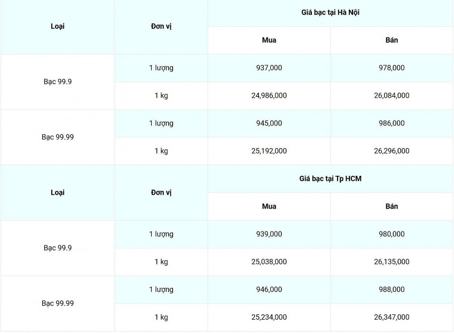This screenshot has width=454, height=333.
Task: Select the Hà Nội buy price 937,000
Action: pos(269,68)
